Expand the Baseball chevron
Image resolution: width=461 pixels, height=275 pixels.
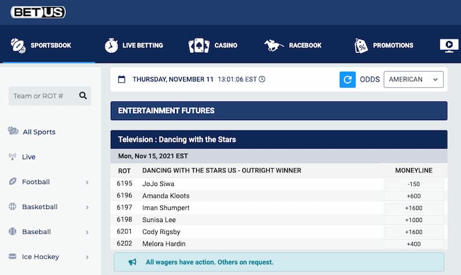point(87,232)
